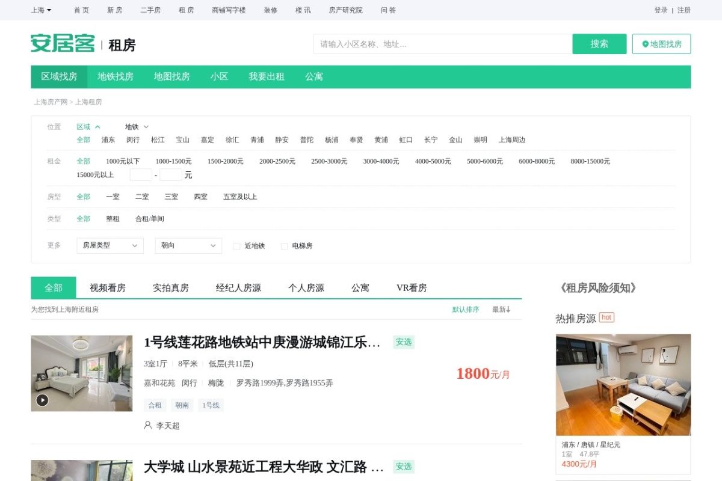Select rent range 2000-2500元
Image resolution: width=722 pixels, height=481 pixels.
[277, 161]
